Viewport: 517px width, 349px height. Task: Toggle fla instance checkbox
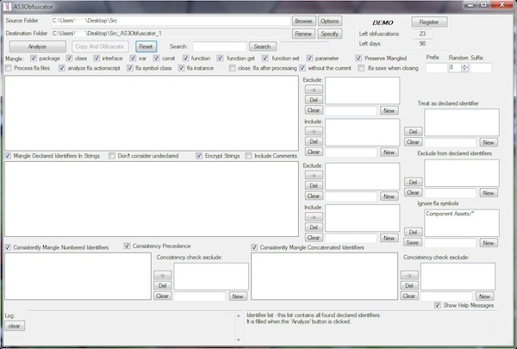[x=181, y=68]
